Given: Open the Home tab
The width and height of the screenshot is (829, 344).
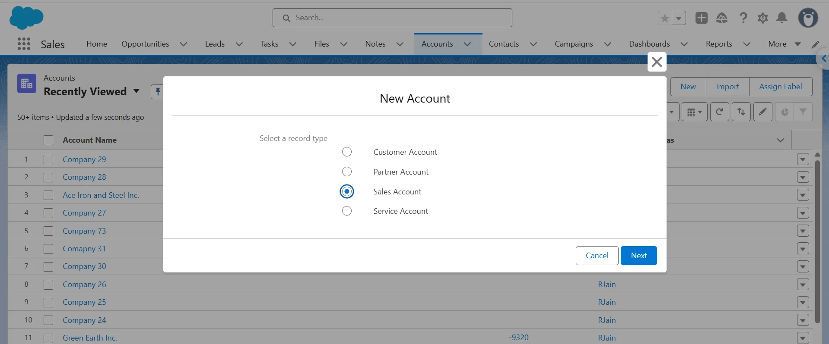Looking at the screenshot, I should point(97,44).
